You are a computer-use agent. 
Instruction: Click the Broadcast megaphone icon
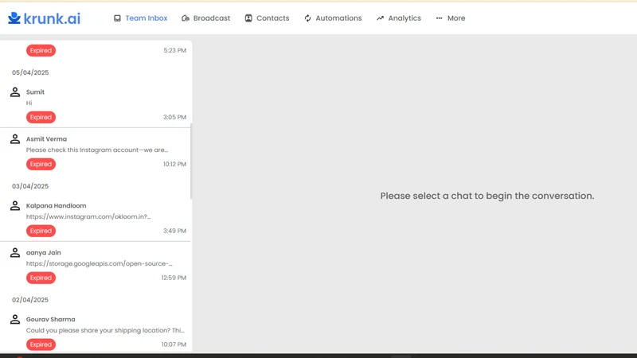186,18
